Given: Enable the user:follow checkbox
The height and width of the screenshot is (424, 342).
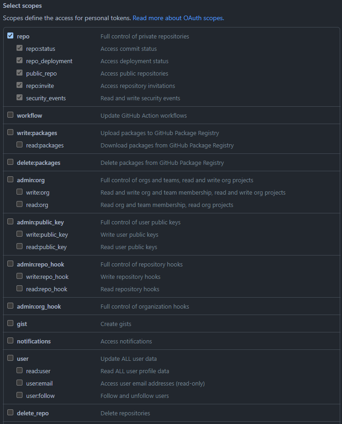Looking at the screenshot, I should [20, 395].
